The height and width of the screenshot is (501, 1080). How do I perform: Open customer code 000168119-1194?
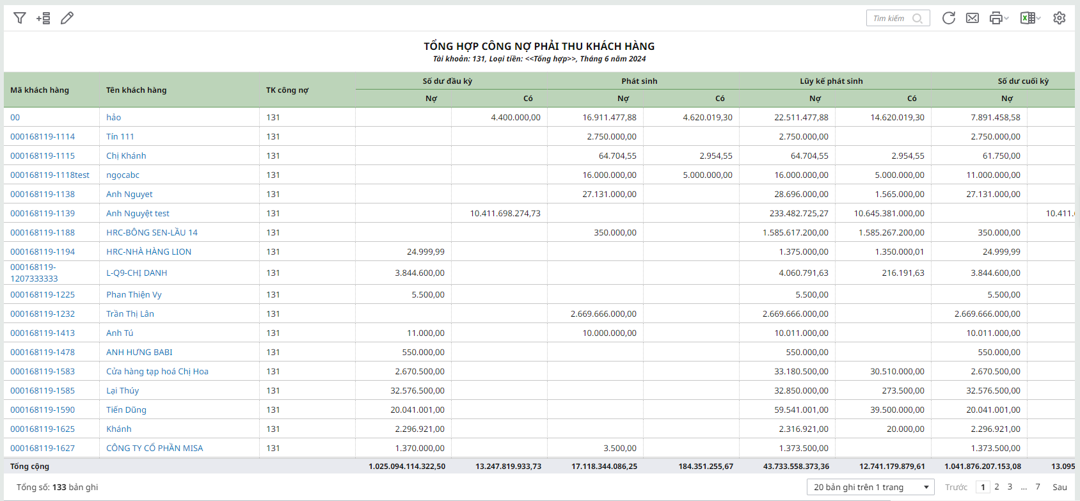point(43,251)
